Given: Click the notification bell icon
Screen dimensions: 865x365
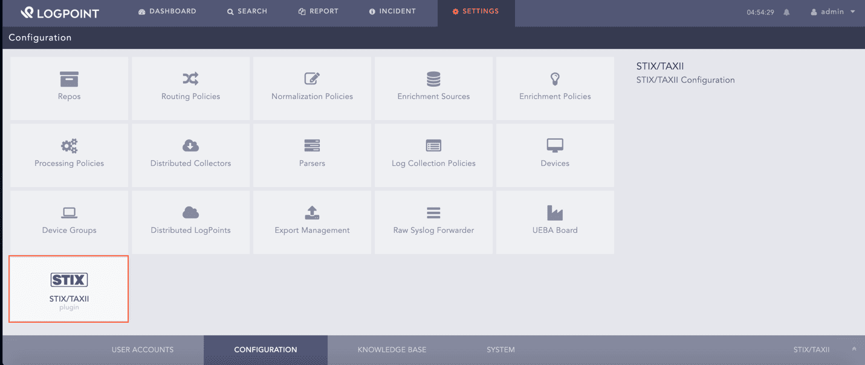Looking at the screenshot, I should (786, 12).
